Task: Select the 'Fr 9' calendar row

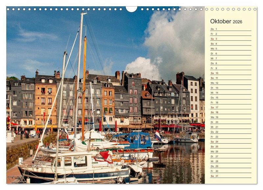Action: [231, 68]
